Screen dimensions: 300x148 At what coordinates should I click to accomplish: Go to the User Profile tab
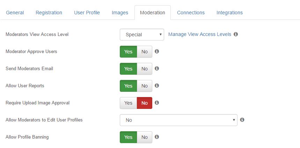point(87,13)
